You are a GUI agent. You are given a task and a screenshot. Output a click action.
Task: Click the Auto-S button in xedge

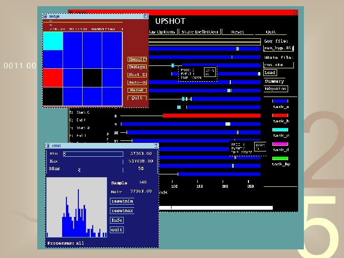click(x=137, y=83)
